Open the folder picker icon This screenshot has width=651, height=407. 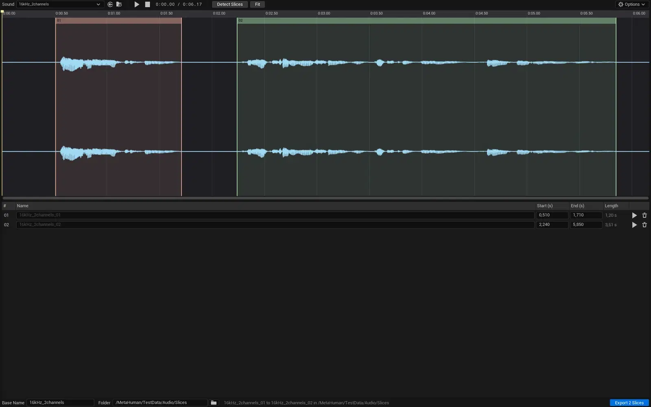214,403
